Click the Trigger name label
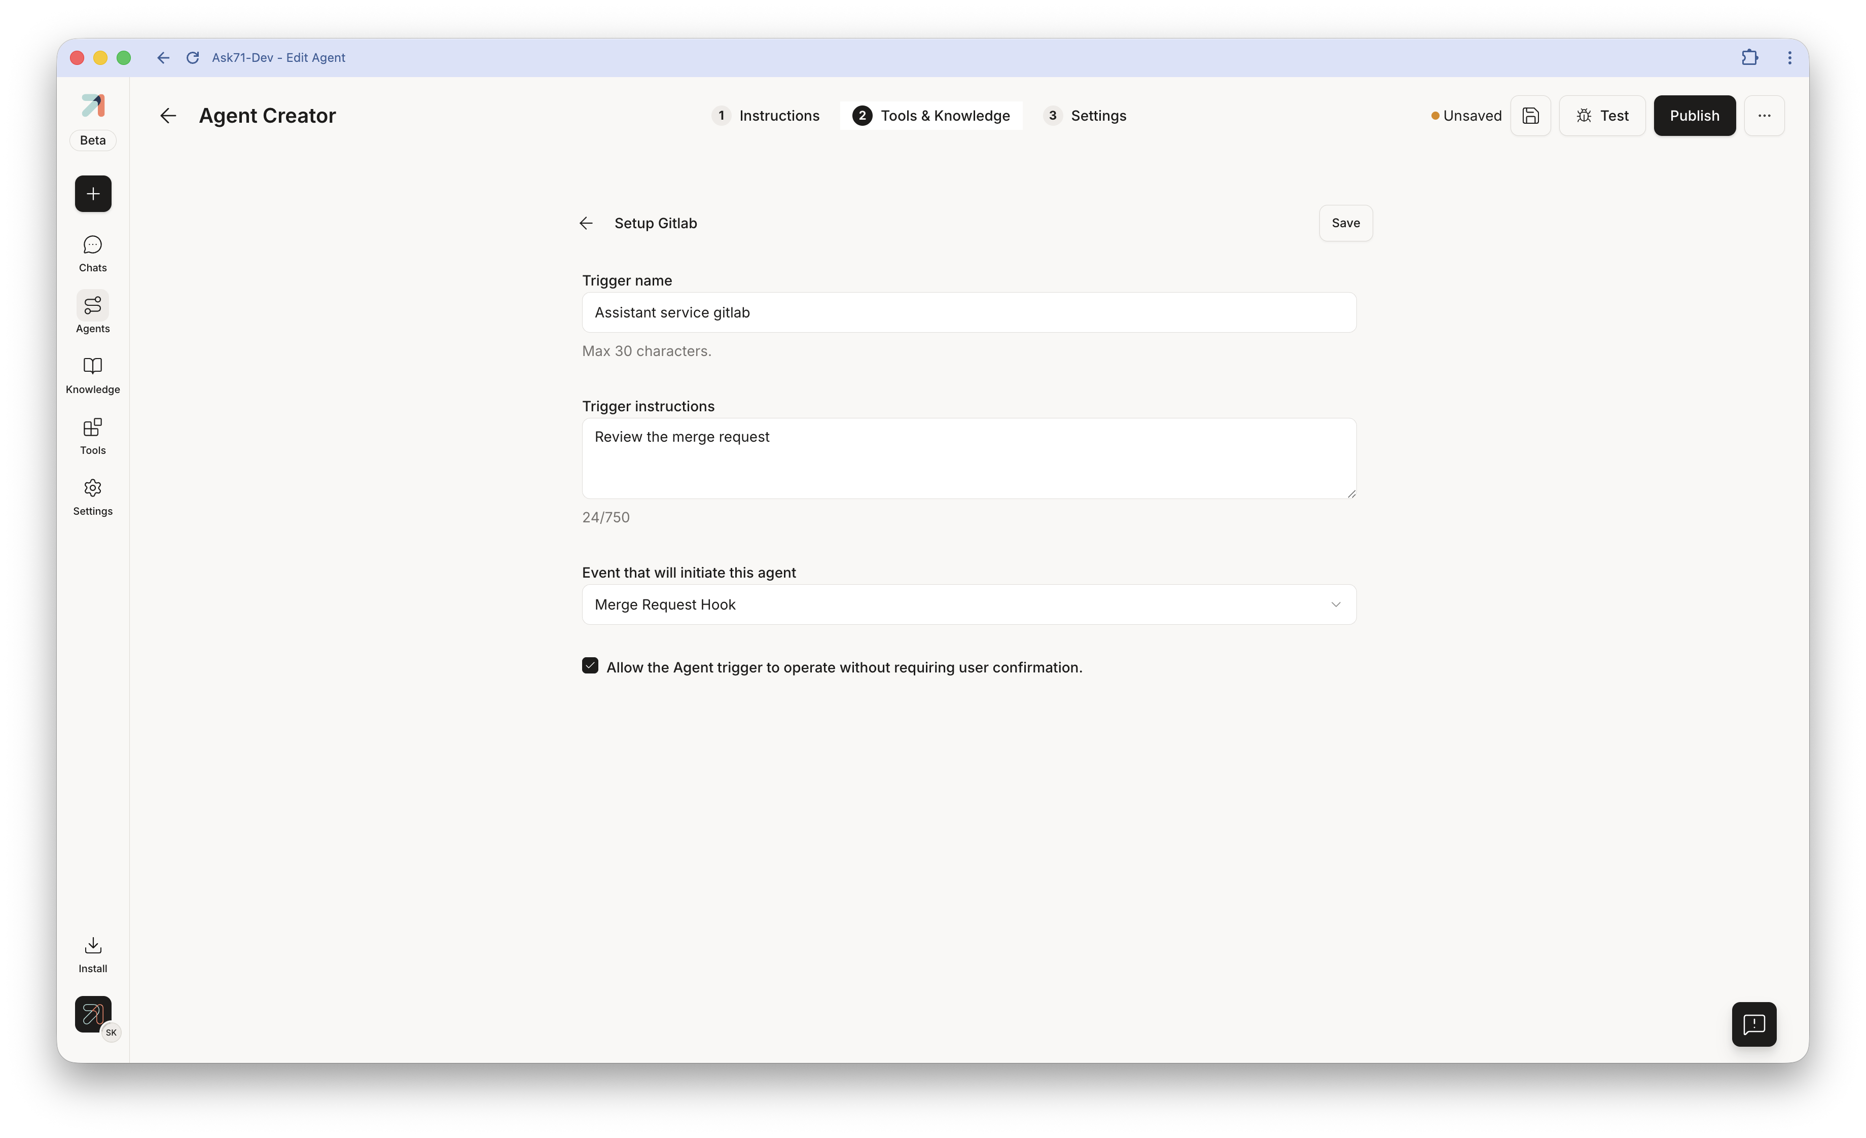The width and height of the screenshot is (1866, 1138). click(627, 280)
